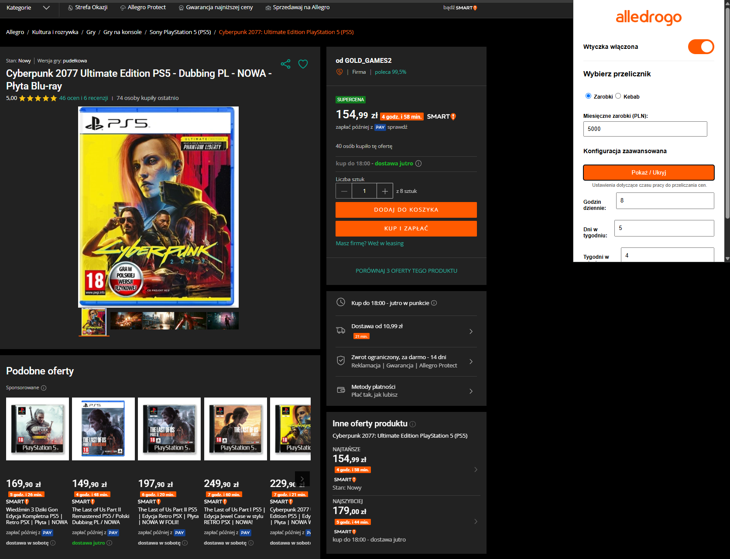Increase quantity with the plus button

pos(384,191)
